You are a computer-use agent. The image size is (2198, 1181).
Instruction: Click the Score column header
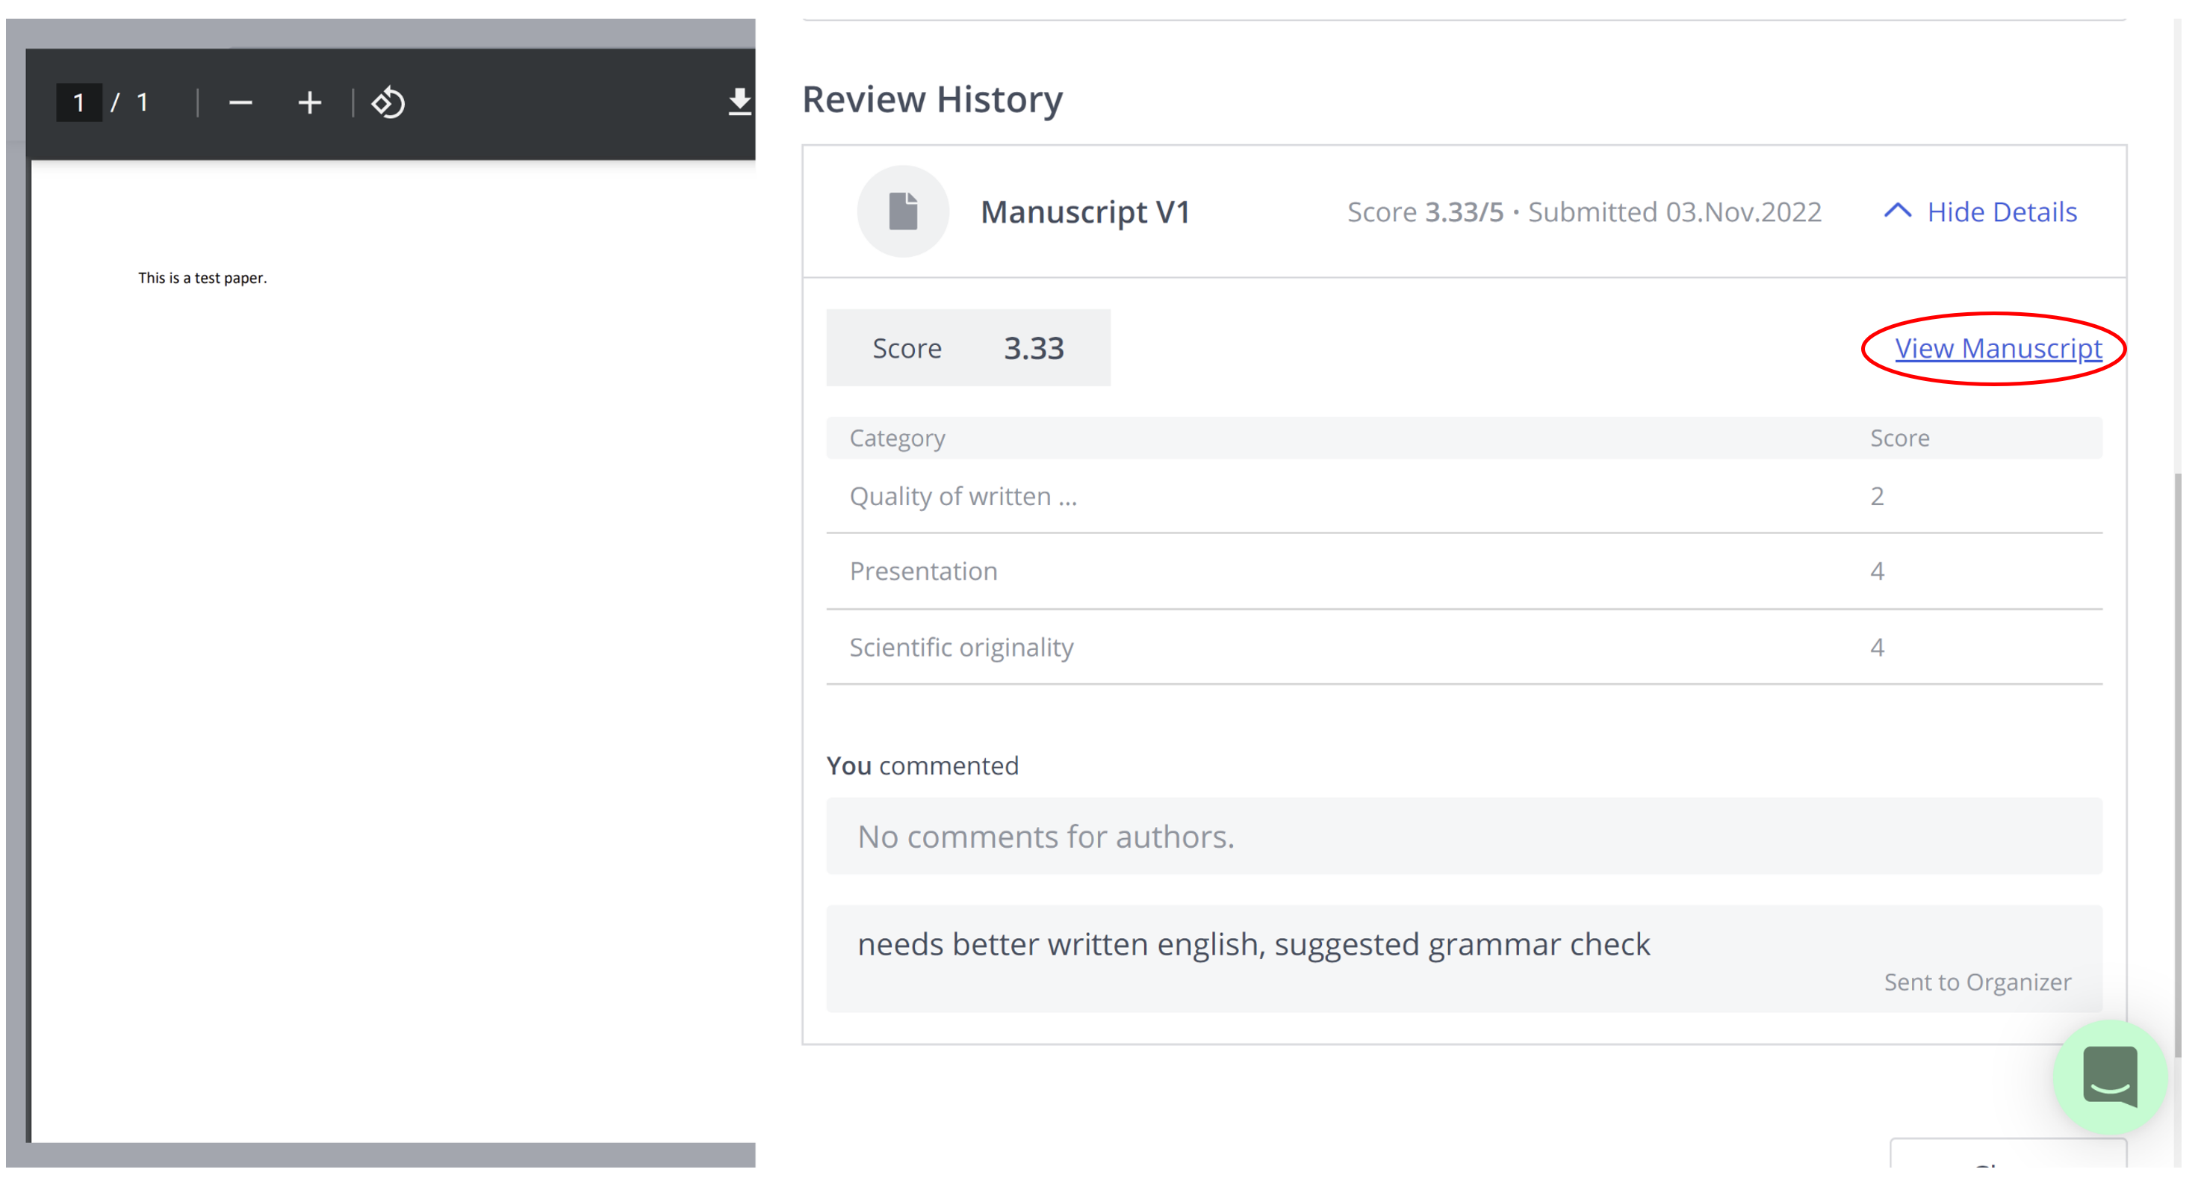click(1899, 438)
